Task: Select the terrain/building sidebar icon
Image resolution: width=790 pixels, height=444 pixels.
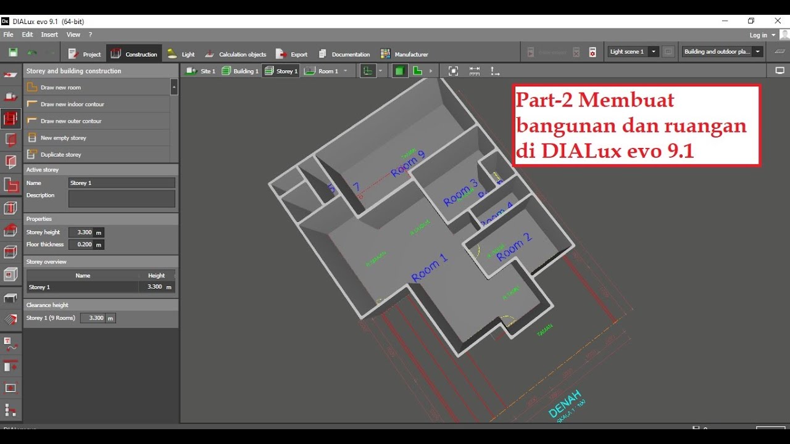Action: [10, 97]
